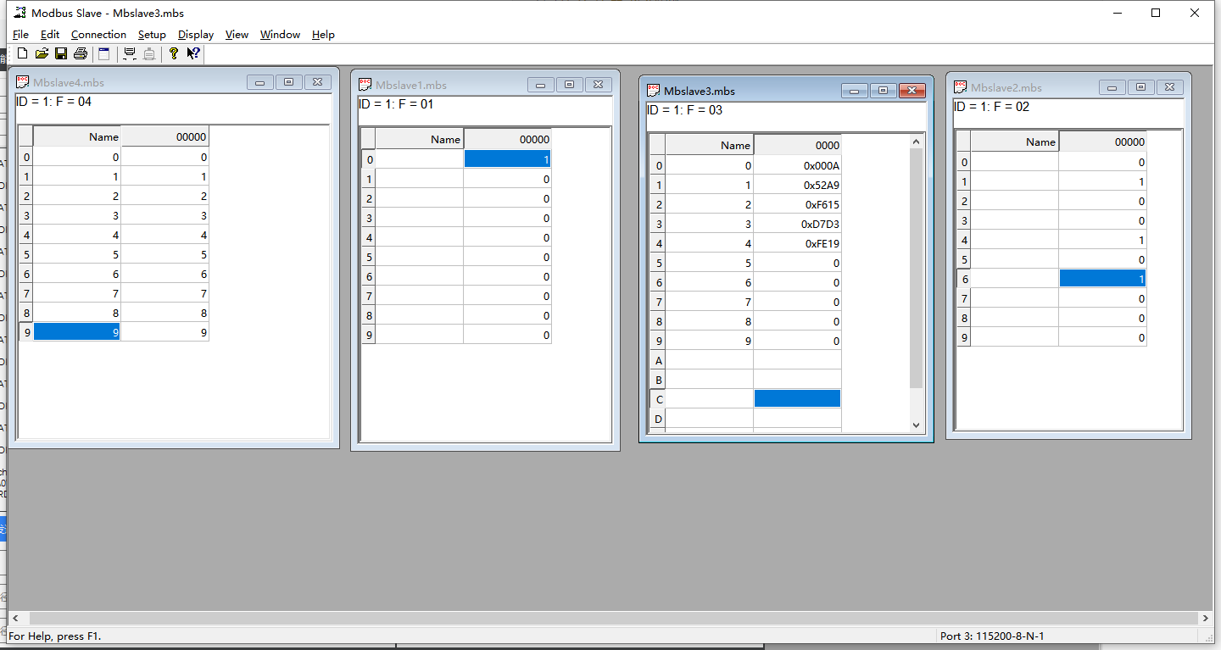This screenshot has width=1221, height=650.
Task: Open the View menu
Action: (237, 35)
